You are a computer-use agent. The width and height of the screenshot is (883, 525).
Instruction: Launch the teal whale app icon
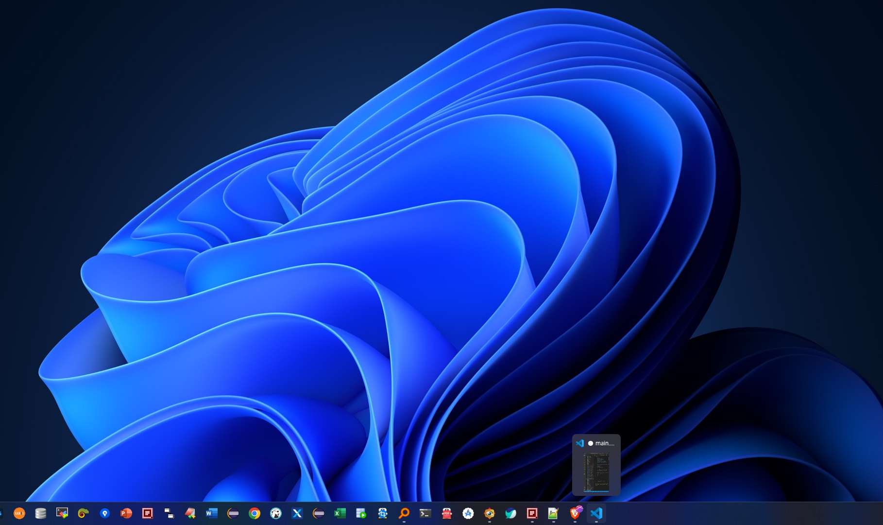point(511,513)
